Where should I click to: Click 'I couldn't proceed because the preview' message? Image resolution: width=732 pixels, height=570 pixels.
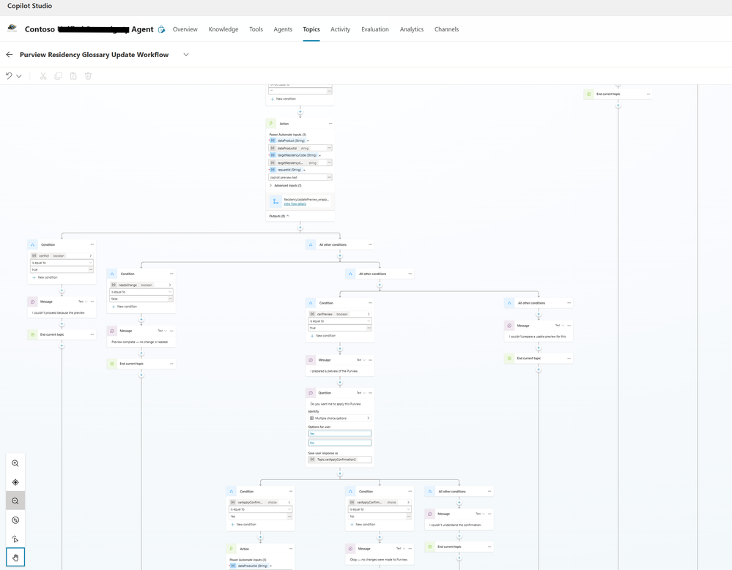pos(59,312)
